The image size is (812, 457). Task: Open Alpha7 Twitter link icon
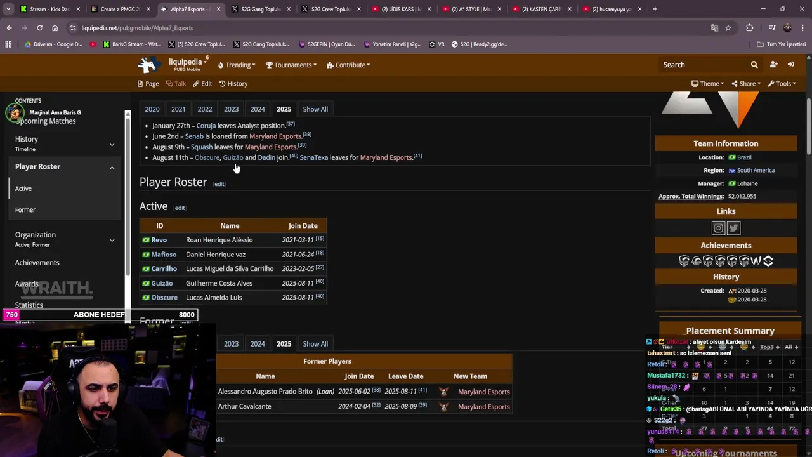[x=734, y=228]
